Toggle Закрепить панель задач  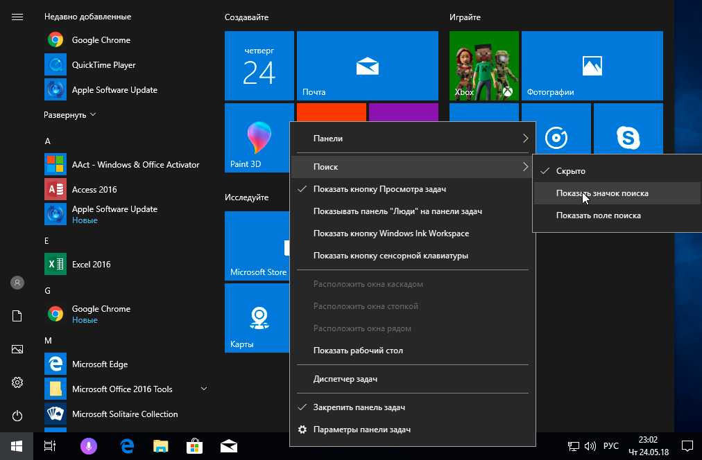[413, 407]
